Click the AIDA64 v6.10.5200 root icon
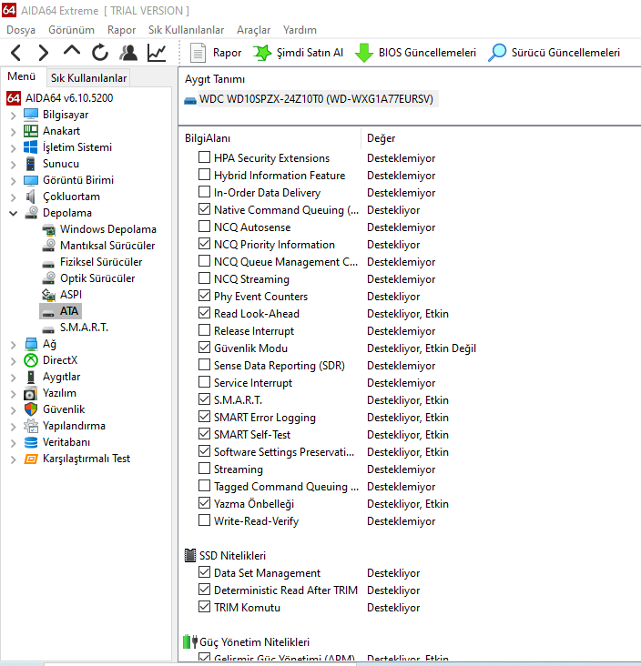The image size is (641, 666). 14,98
